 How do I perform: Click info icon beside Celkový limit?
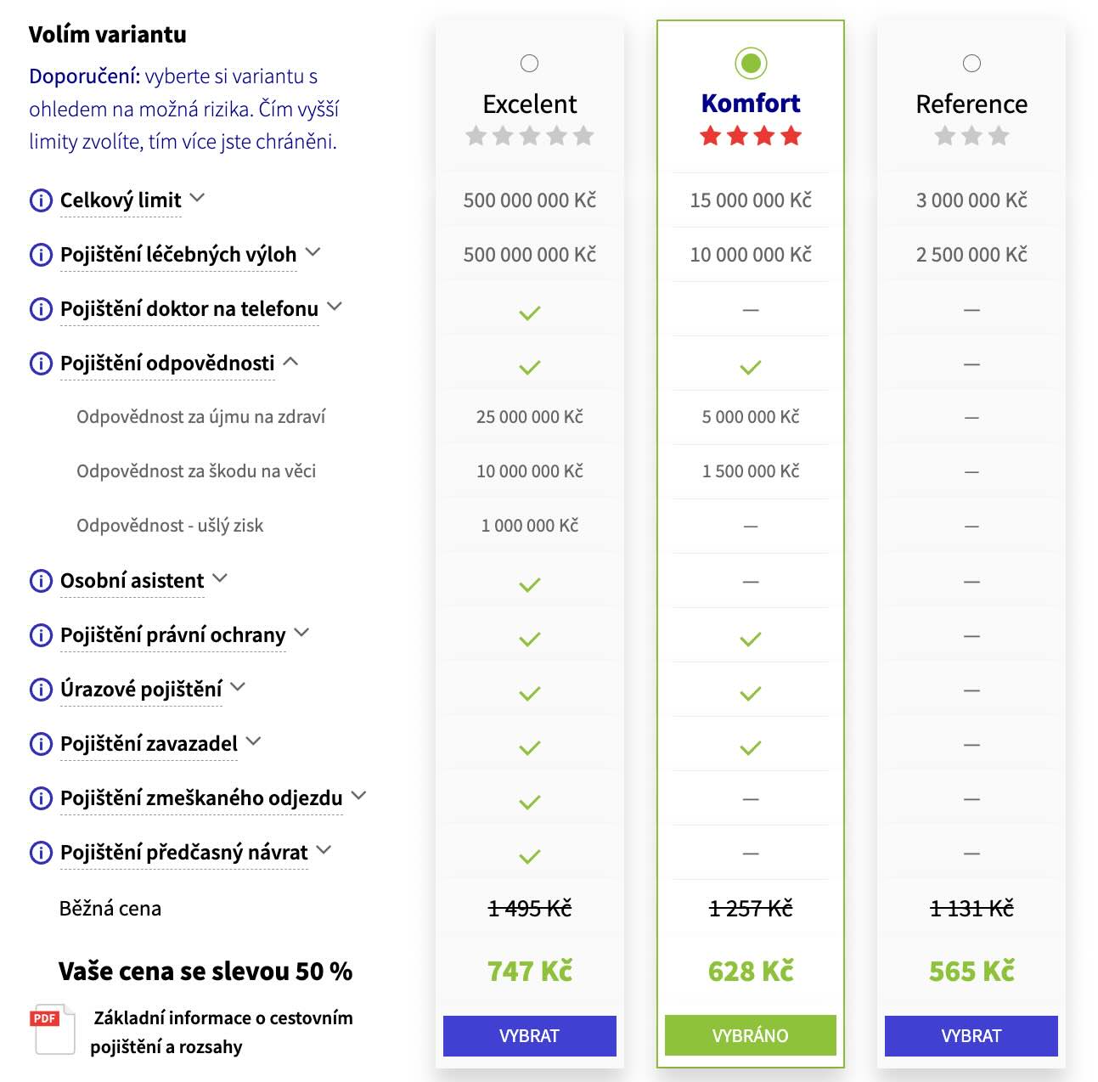41,200
